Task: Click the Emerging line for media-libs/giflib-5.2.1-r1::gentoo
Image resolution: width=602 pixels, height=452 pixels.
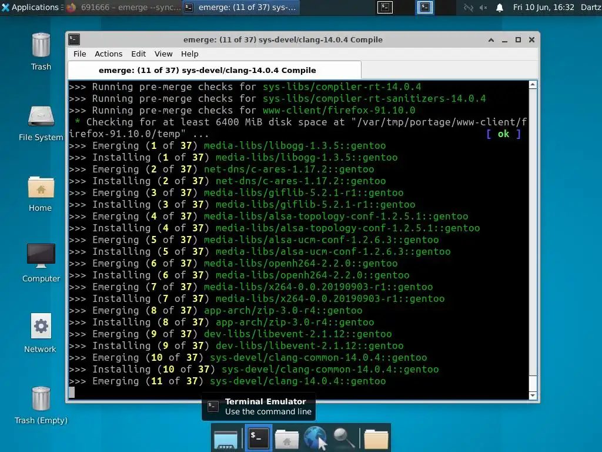Action: pos(236,192)
